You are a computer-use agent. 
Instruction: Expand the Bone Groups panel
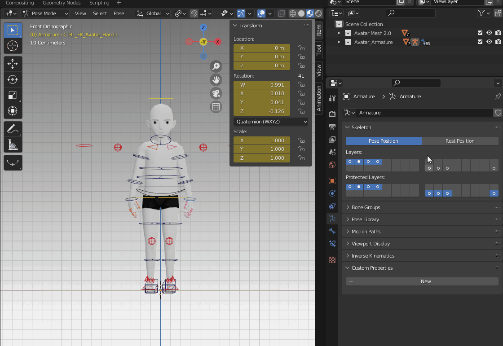coord(366,207)
